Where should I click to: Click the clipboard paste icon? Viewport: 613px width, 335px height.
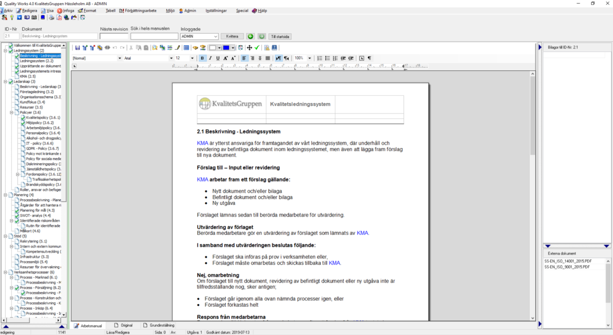point(146,47)
